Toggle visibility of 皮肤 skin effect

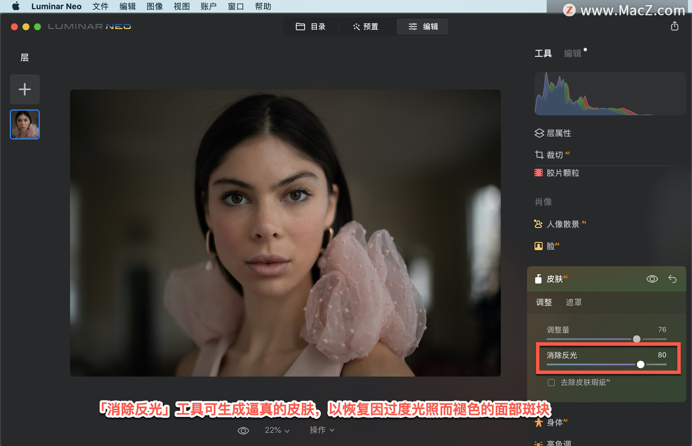(x=652, y=279)
